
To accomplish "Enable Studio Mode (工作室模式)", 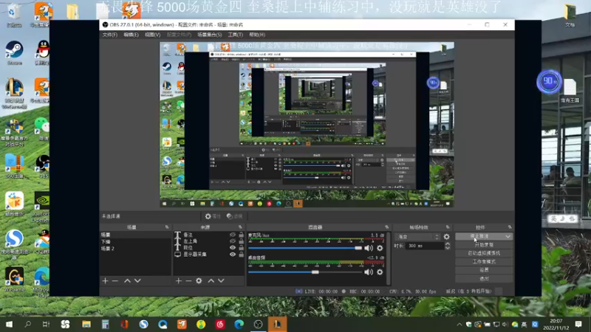I will tap(484, 262).
